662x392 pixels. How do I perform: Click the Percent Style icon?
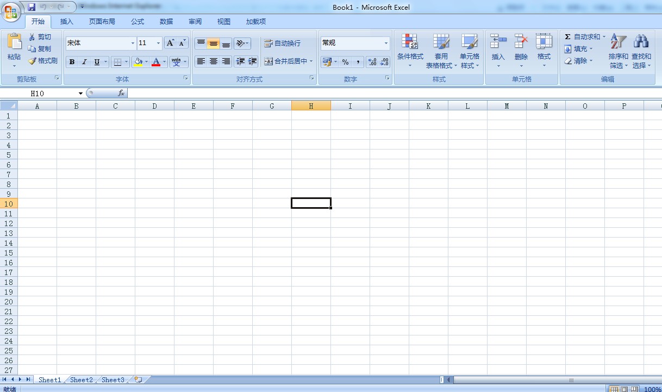(345, 62)
